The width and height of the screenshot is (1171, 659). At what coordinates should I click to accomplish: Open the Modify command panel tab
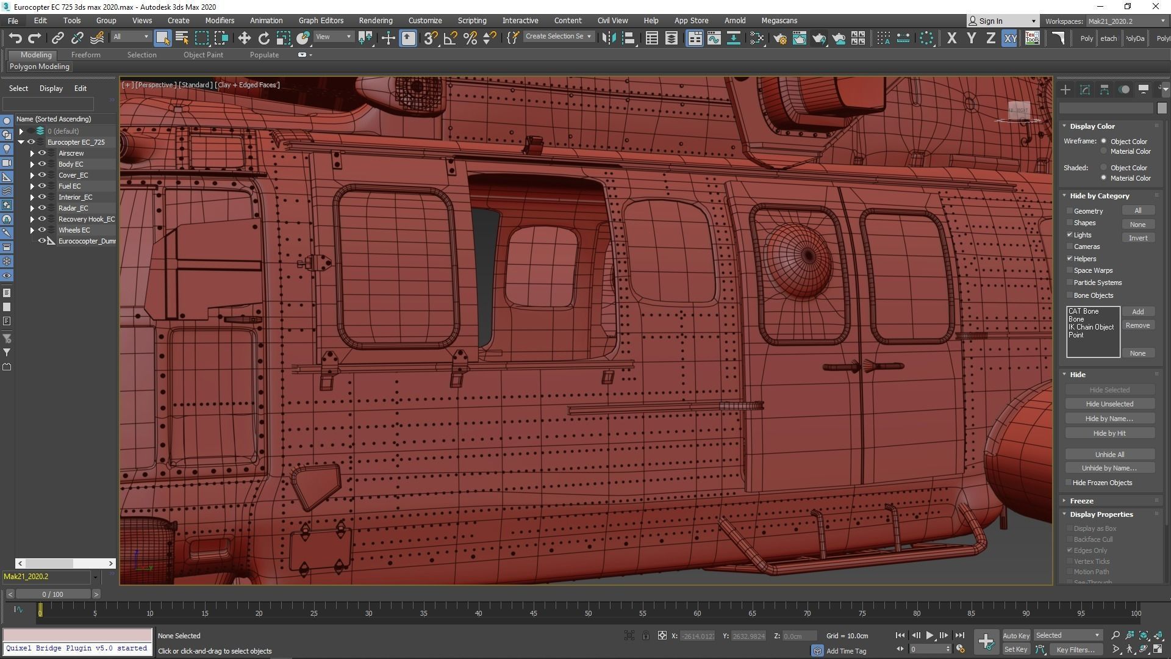pos(1084,90)
